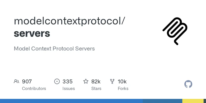This screenshot has width=206, height=103.
Task: Open the modelcontextprotocol owner name
Action: [x=70, y=21]
